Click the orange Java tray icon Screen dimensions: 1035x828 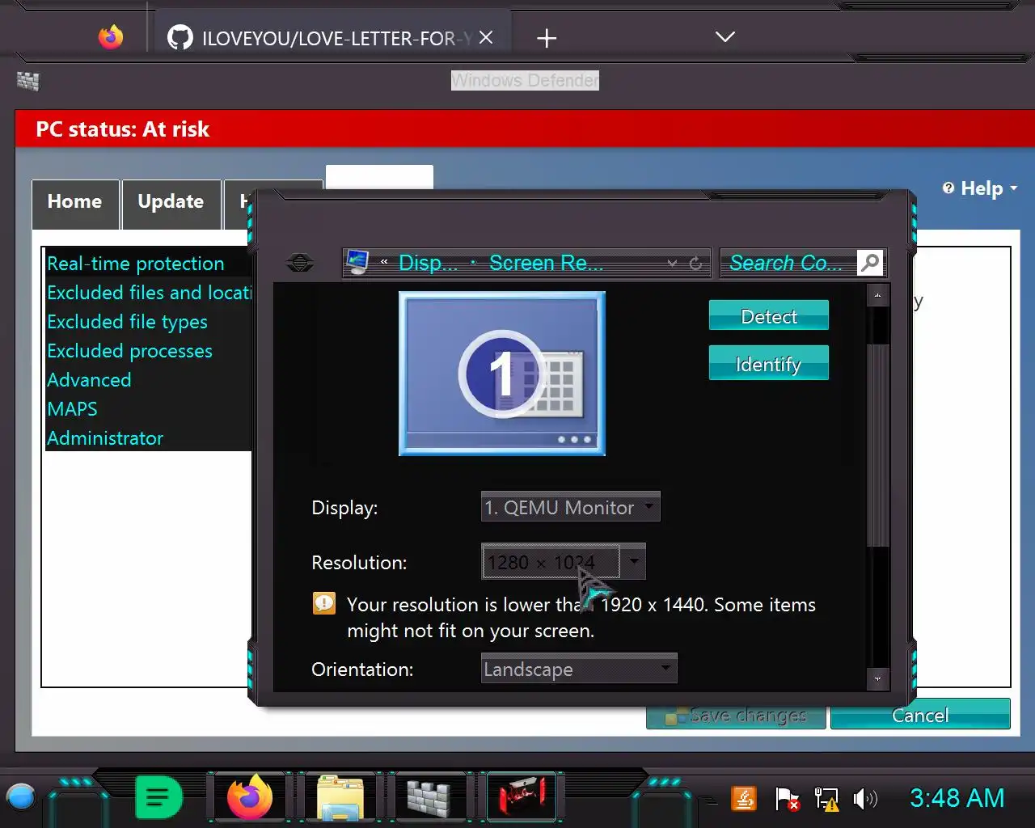point(744,798)
